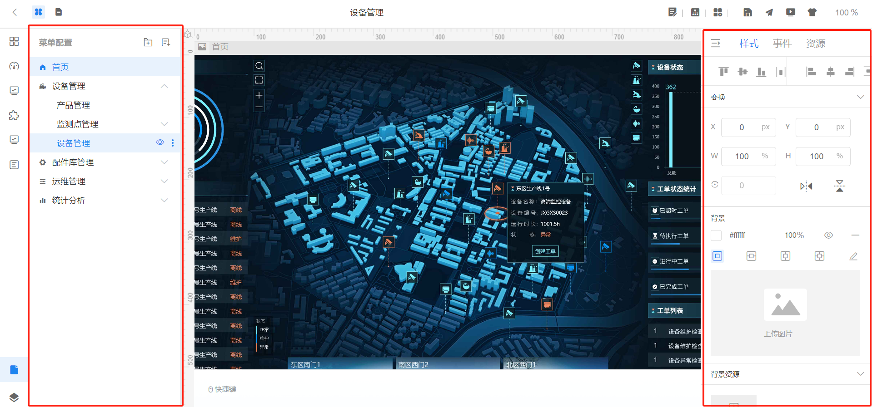Screen dimensions: 872x407
Task: Click the align left icon
Action: [x=811, y=72]
